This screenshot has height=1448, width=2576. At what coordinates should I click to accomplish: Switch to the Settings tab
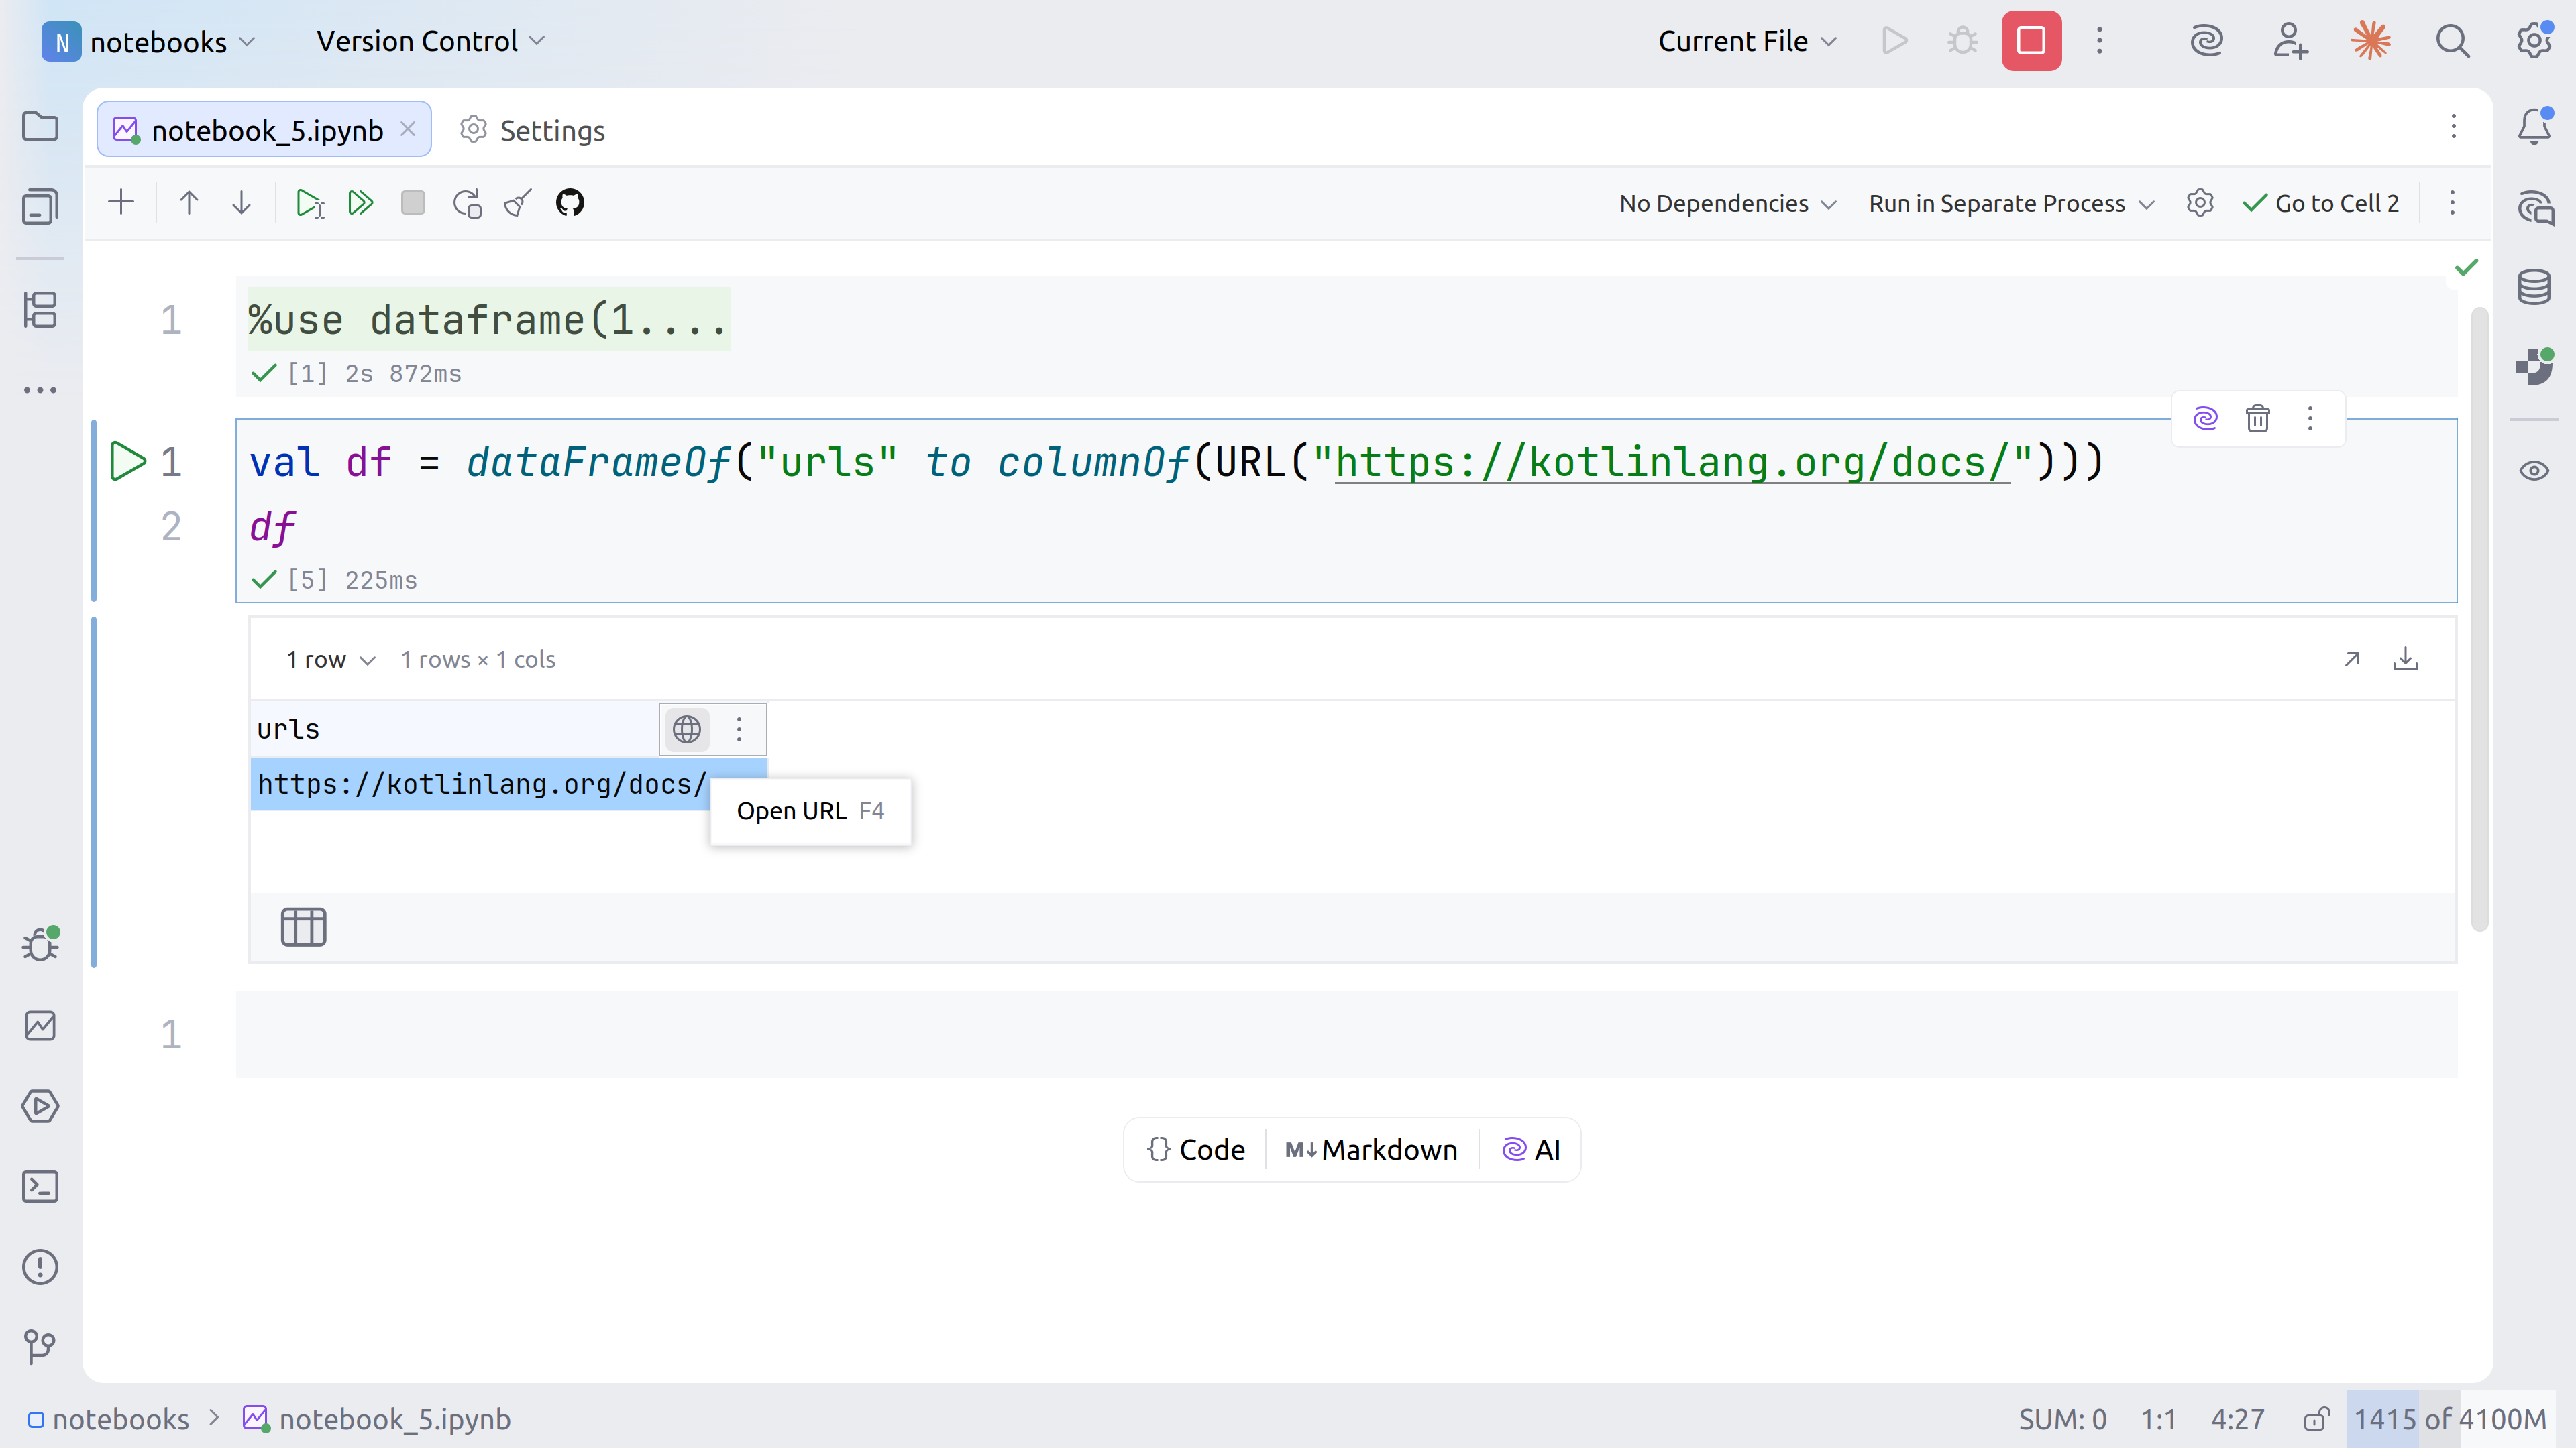point(533,130)
